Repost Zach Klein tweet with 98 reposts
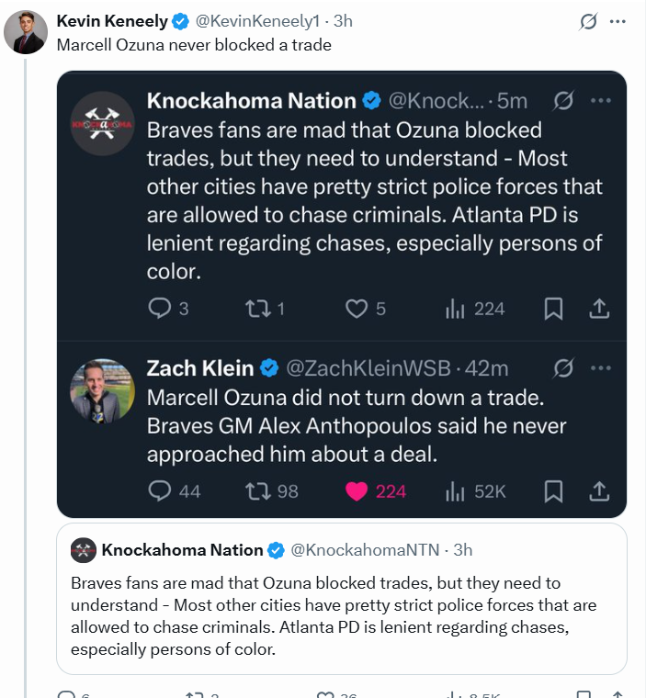Screen dimensions: 646x698 click(x=271, y=491)
